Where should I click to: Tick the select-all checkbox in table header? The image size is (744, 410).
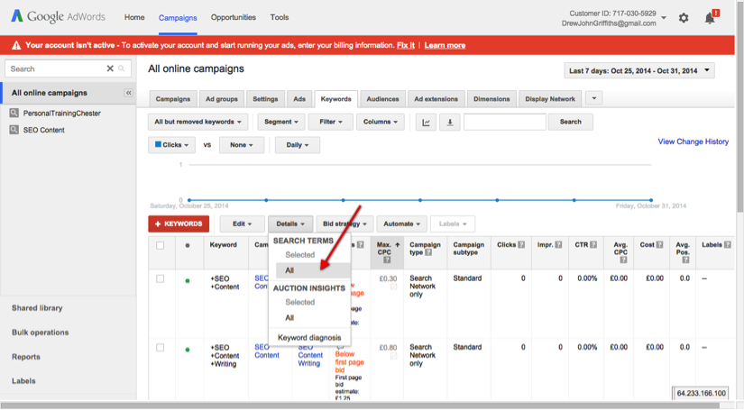point(161,245)
